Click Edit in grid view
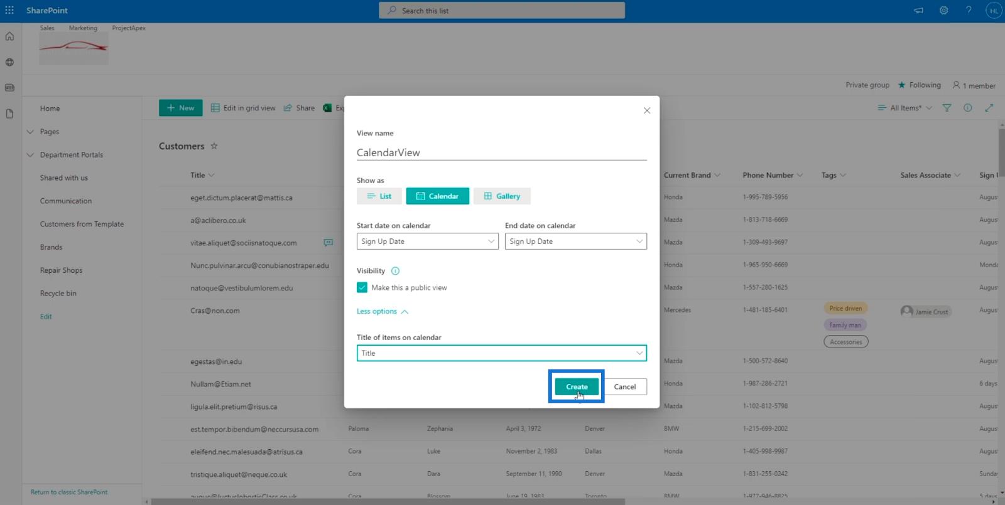The width and height of the screenshot is (1005, 505). tap(243, 108)
